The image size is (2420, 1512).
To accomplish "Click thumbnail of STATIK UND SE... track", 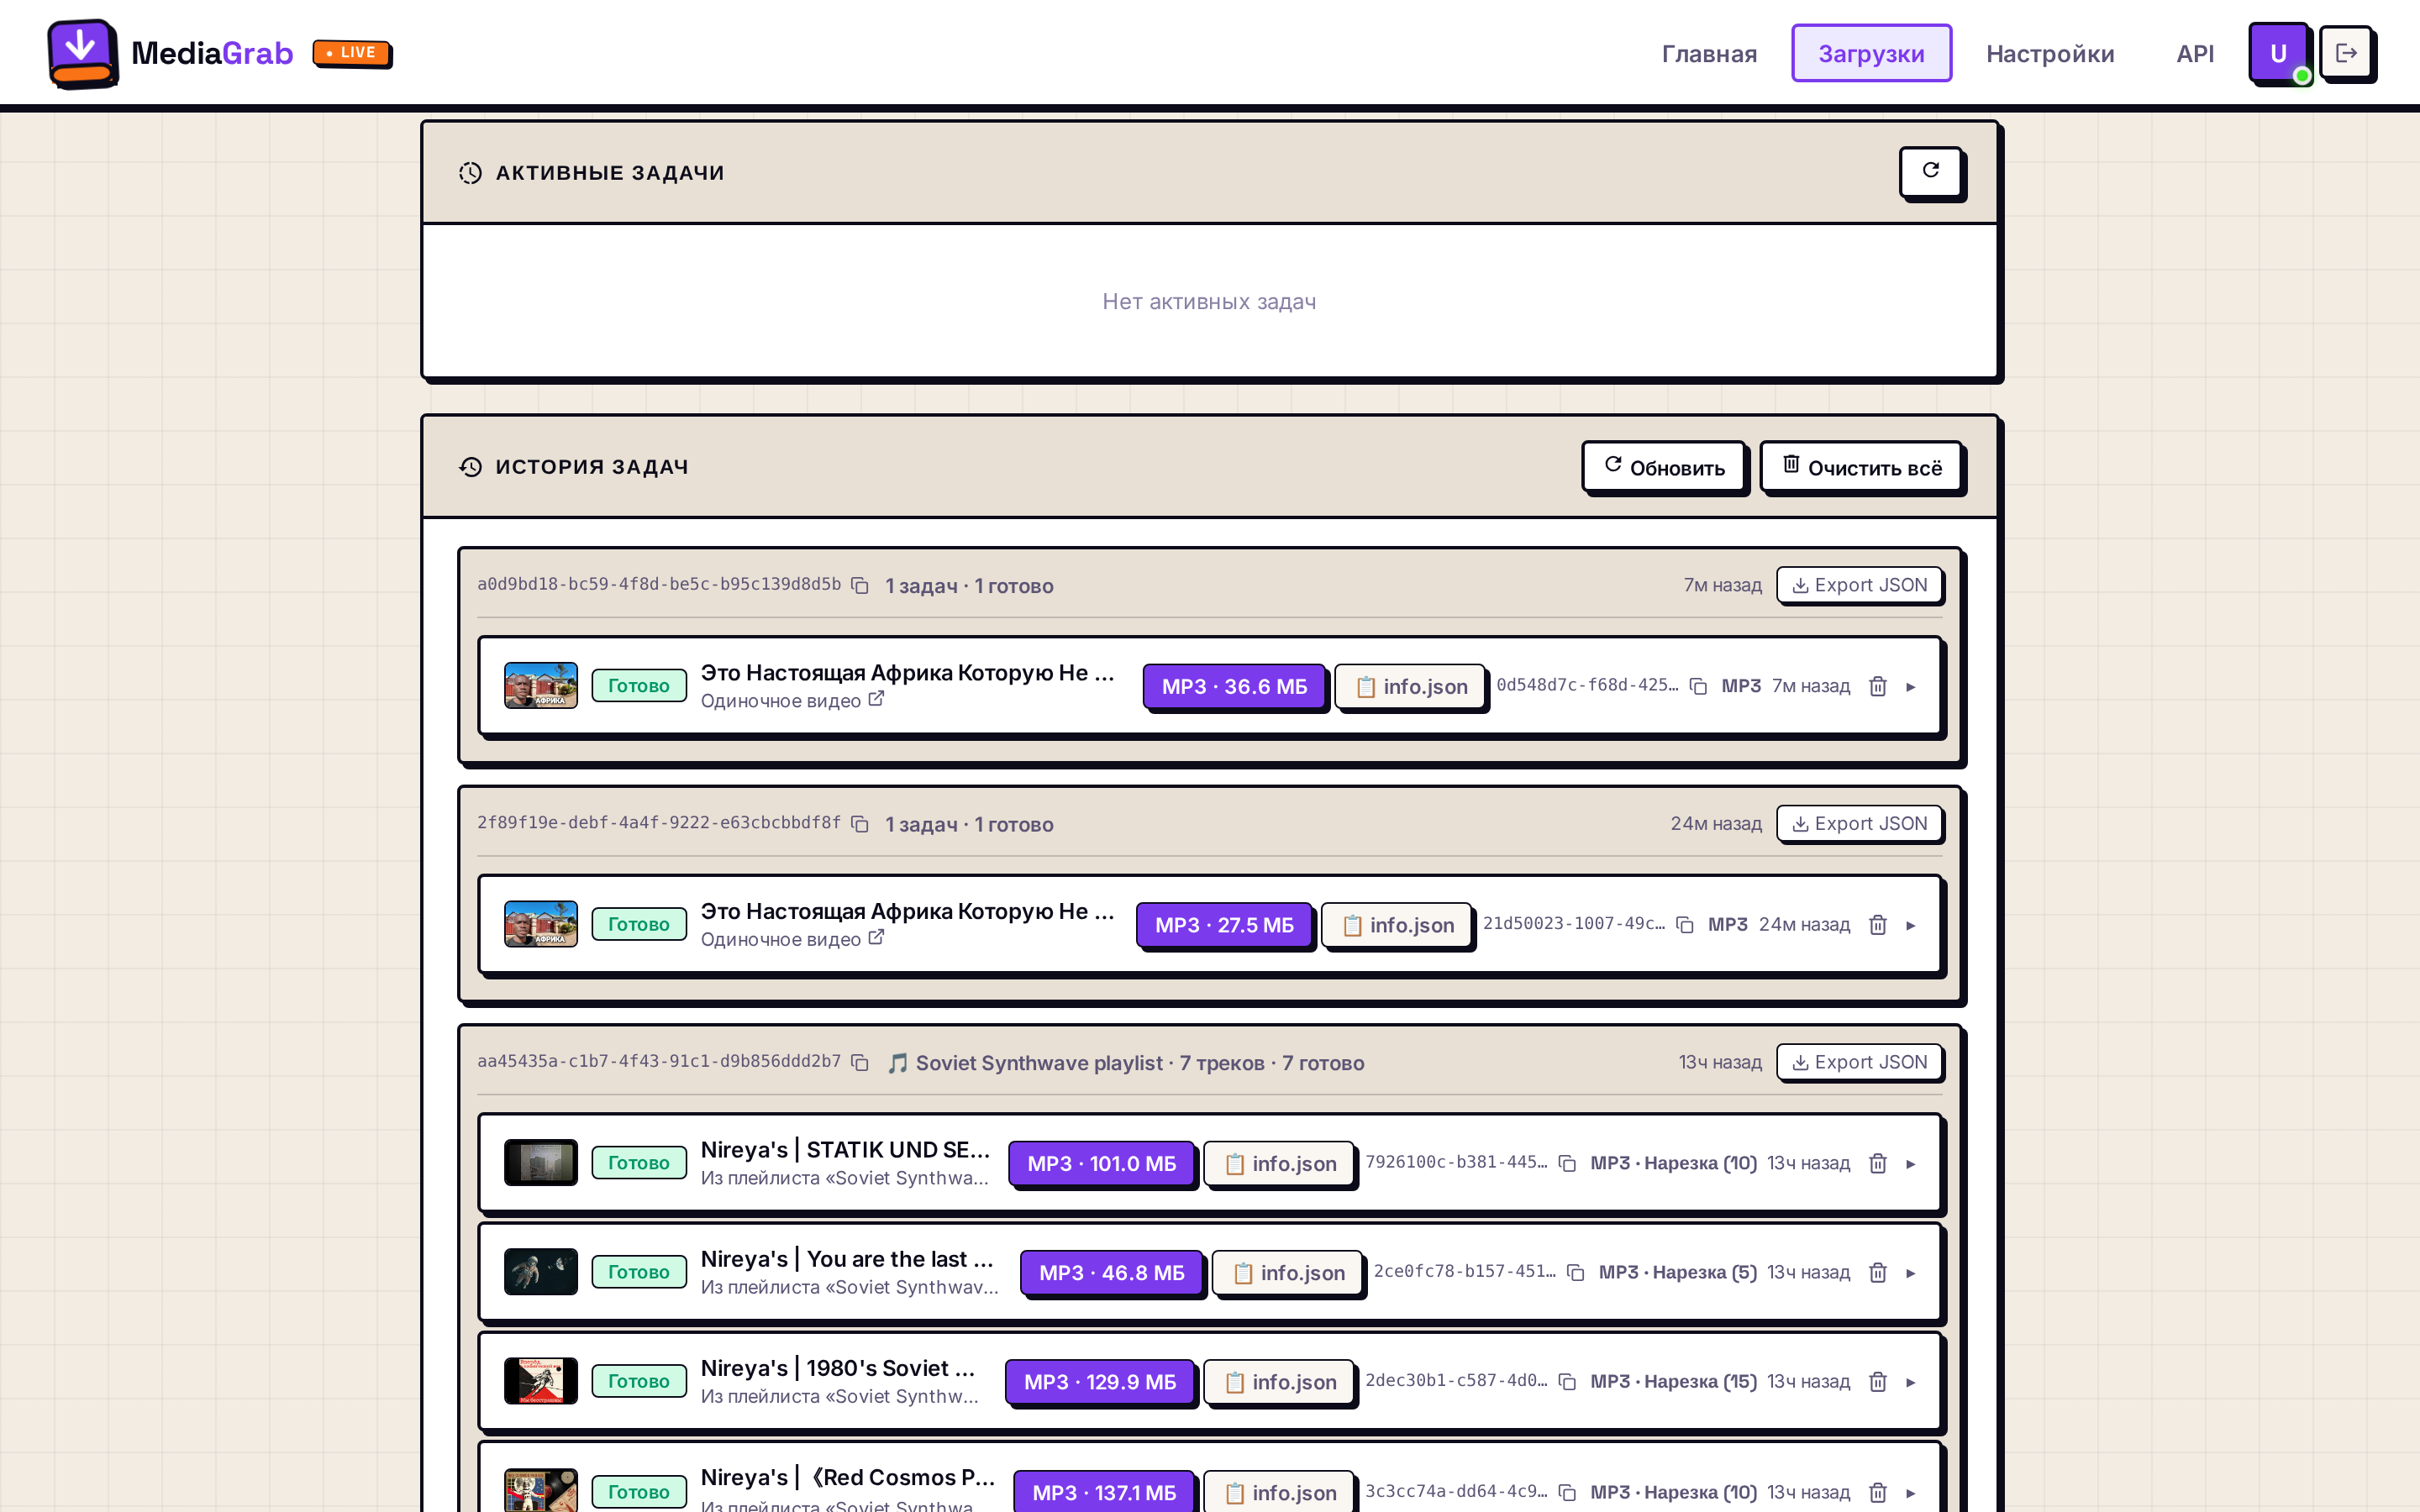I will point(541,1163).
